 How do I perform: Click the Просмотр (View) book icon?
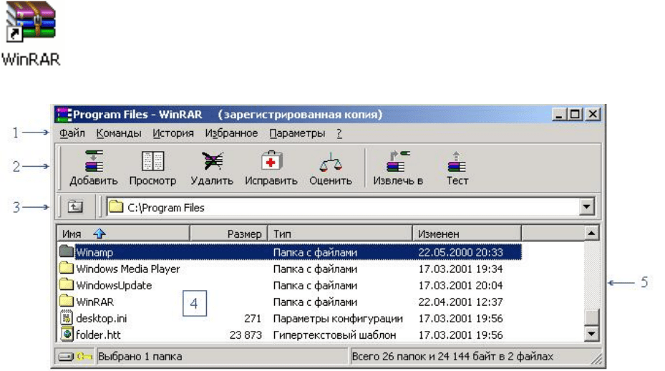[x=152, y=161]
